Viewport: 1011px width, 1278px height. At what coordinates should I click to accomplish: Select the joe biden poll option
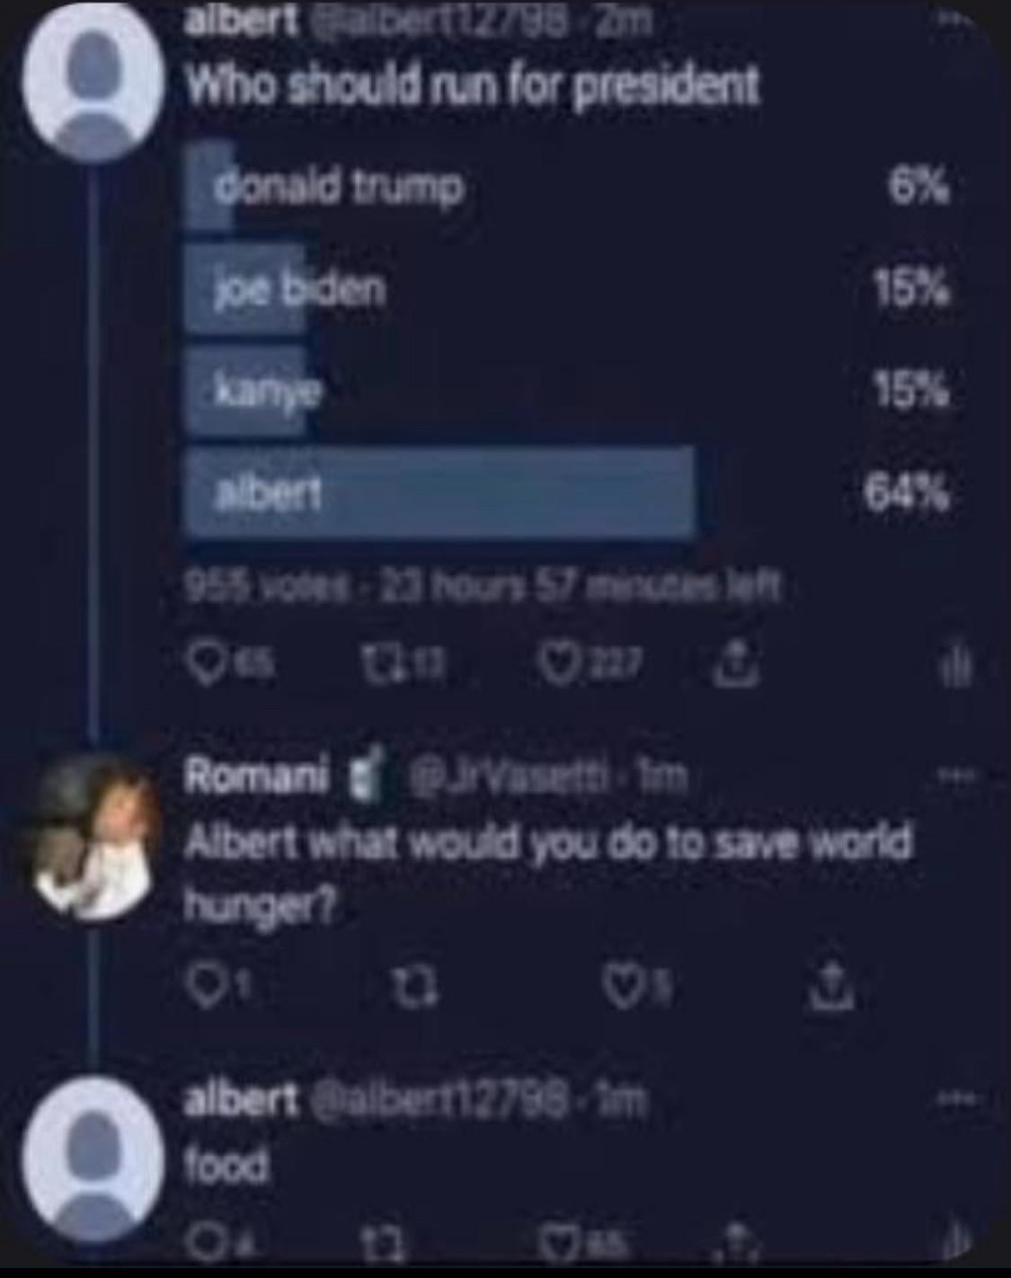pos(566,288)
